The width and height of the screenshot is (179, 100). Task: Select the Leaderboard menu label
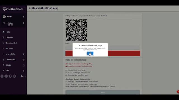[11, 59]
